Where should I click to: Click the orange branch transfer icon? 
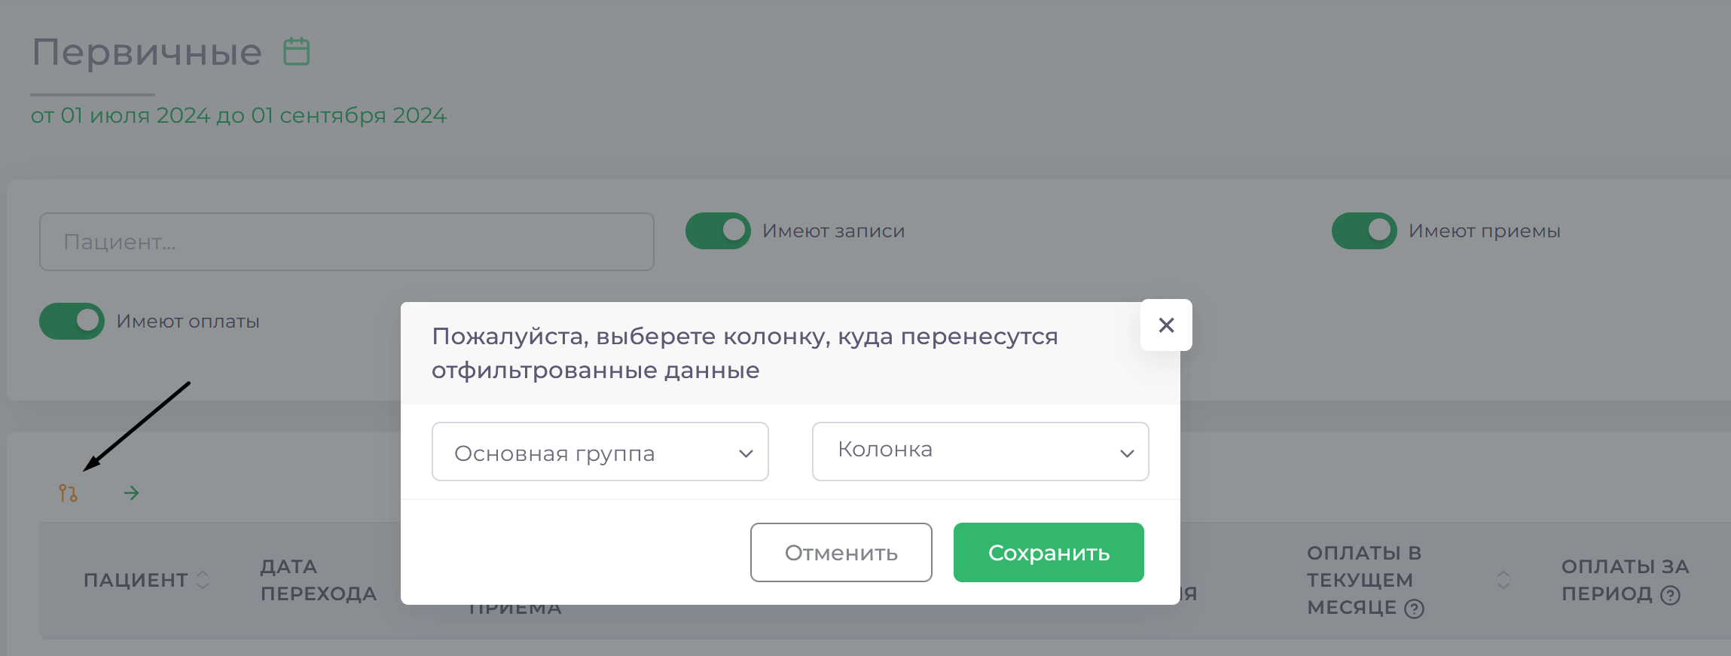(68, 493)
